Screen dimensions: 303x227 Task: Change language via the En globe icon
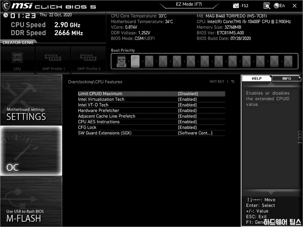279,6
